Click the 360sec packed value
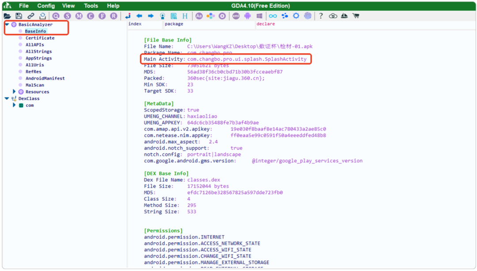The image size is (477, 271). point(226,78)
